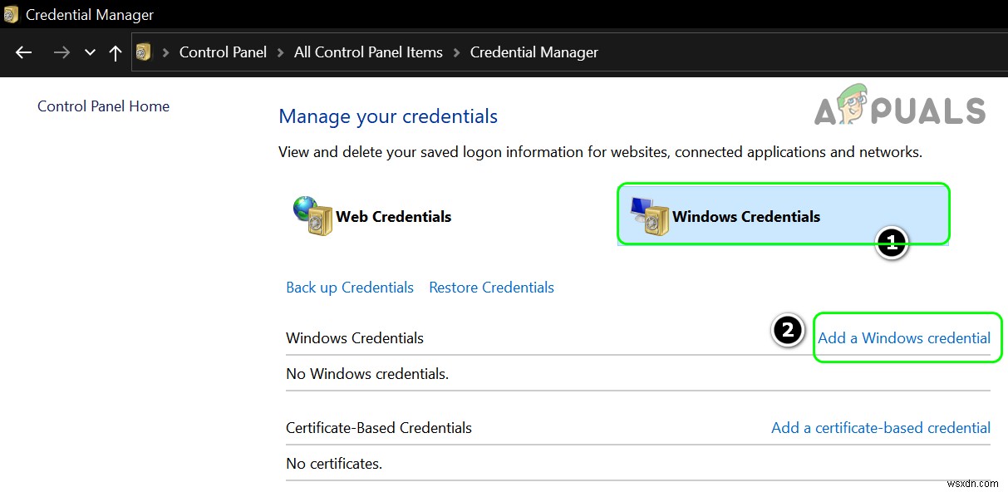Click the monitor vault icon beside Windows Credentials
The width and height of the screenshot is (1008, 492).
coord(649,216)
